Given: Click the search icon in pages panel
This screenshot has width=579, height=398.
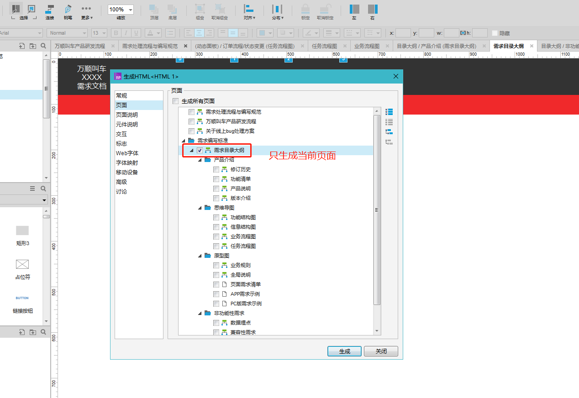Looking at the screenshot, I should [x=43, y=46].
